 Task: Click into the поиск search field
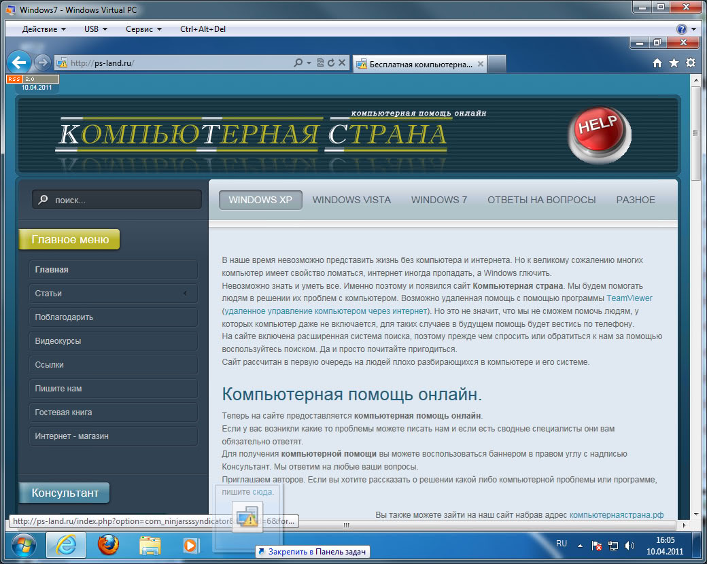pos(117,199)
